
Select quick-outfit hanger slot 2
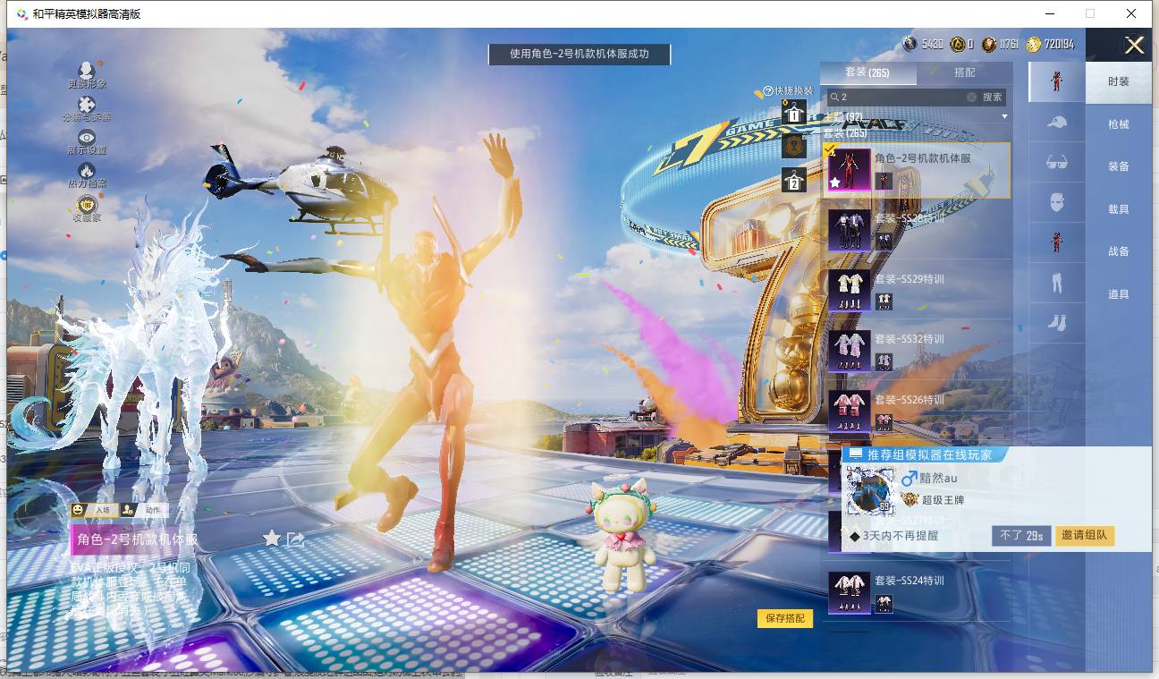(x=794, y=180)
